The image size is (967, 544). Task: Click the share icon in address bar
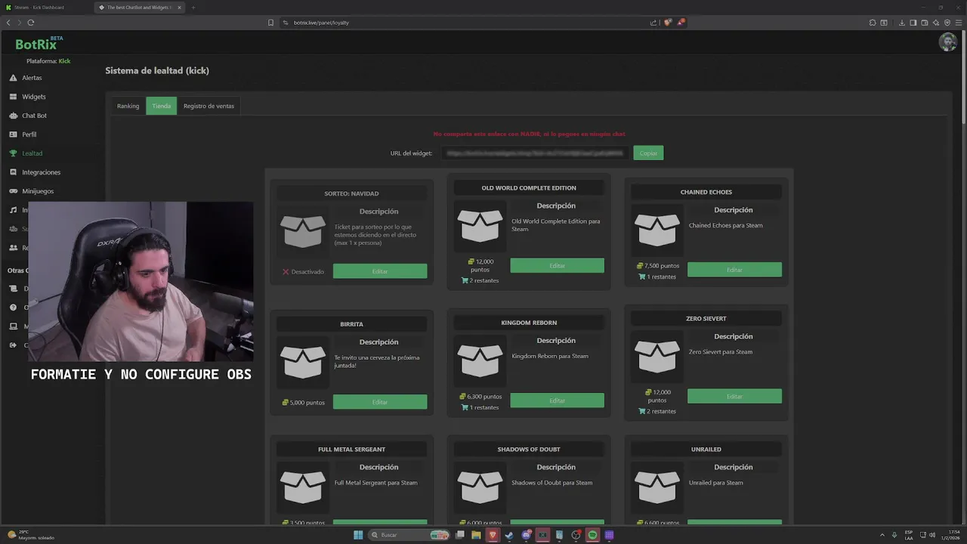pos(653,23)
